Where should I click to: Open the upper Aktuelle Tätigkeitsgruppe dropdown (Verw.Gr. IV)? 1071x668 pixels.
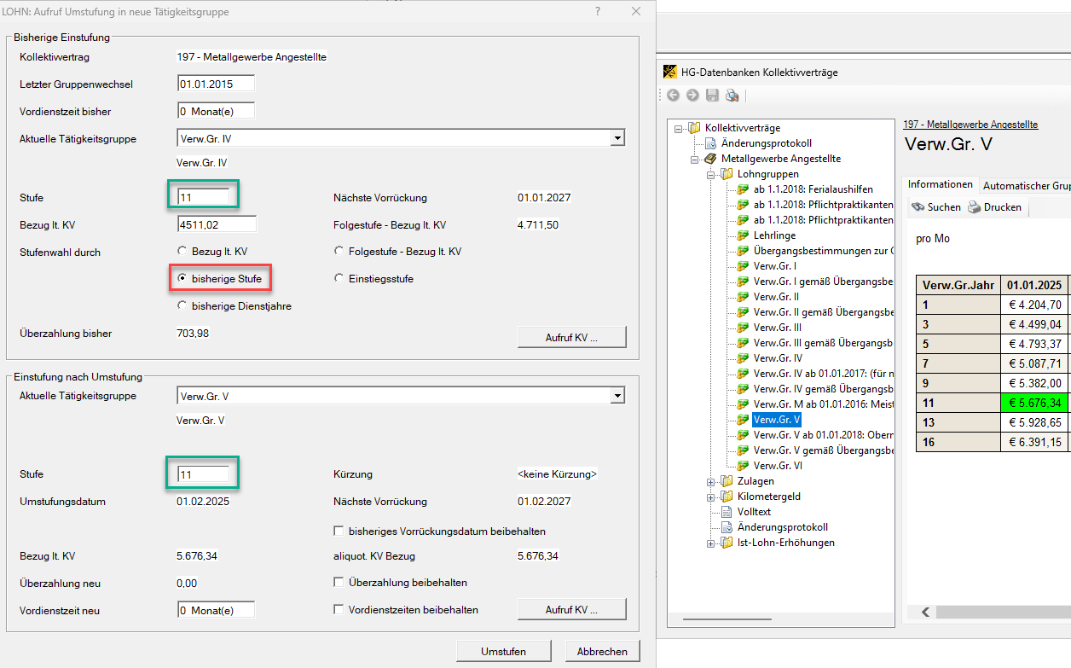617,138
